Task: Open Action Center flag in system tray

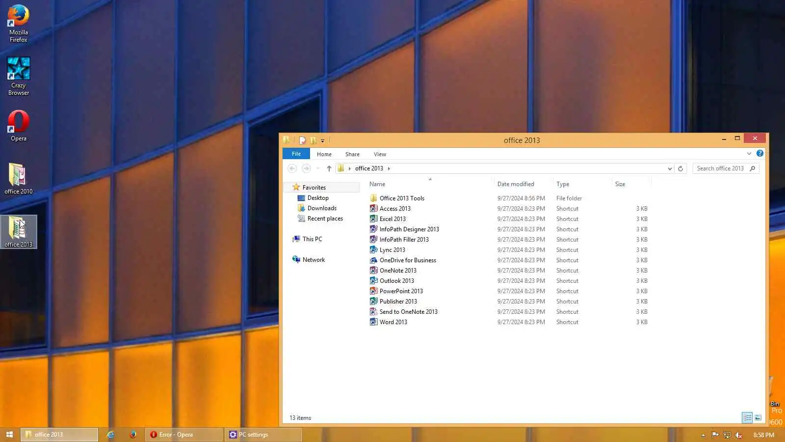Action: click(x=715, y=435)
